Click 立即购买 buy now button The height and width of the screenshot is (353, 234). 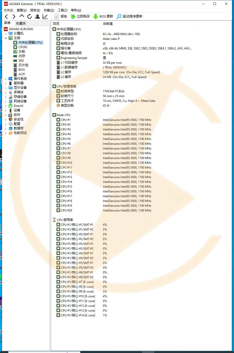(x=80, y=17)
